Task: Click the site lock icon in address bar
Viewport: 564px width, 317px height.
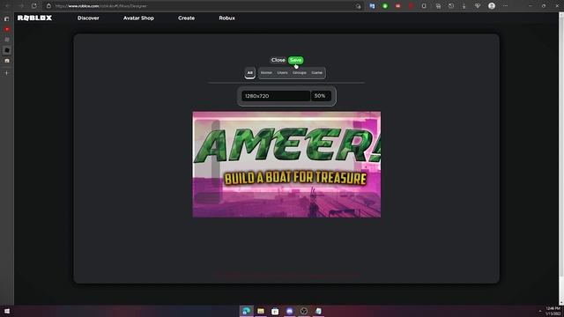Action: click(49, 6)
